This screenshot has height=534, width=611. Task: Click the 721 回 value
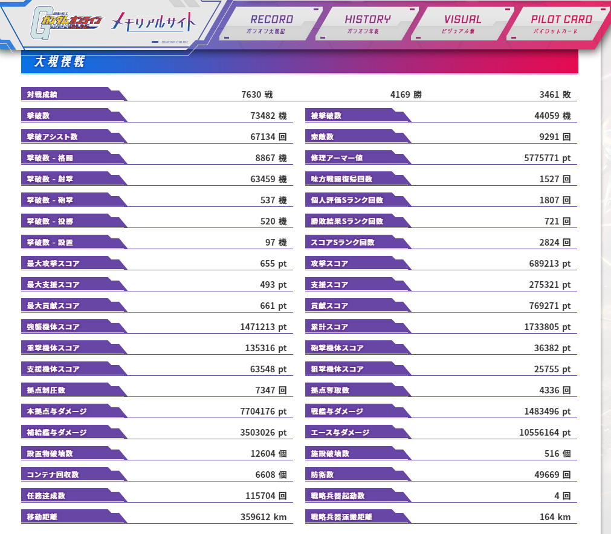point(558,221)
